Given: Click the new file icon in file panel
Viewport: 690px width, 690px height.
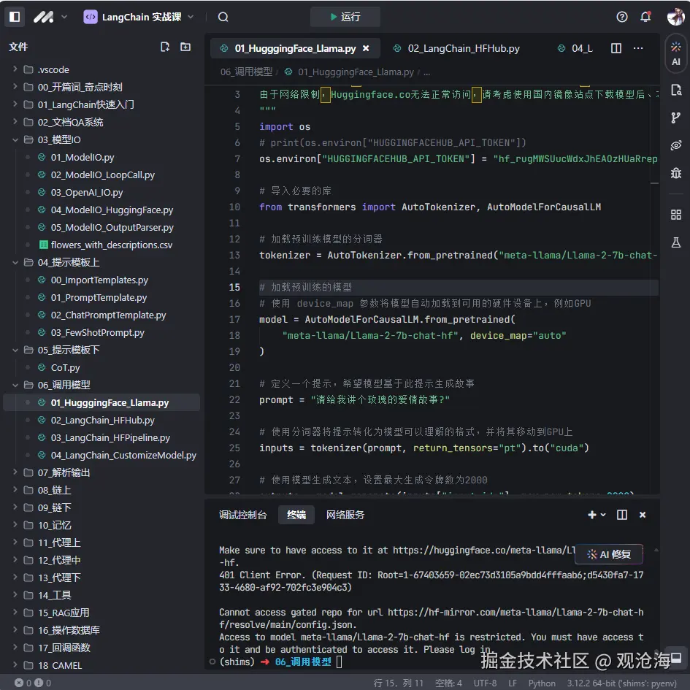Looking at the screenshot, I should [x=165, y=47].
